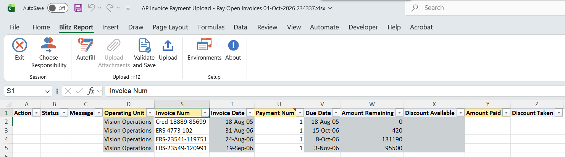Switch to the Developer tab
Image resolution: width=565 pixels, height=157 pixels.
click(363, 27)
